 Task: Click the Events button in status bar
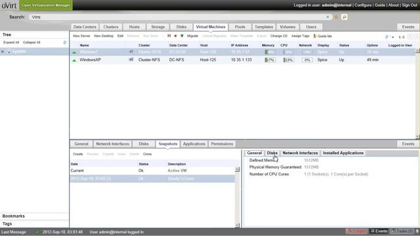tap(379, 231)
